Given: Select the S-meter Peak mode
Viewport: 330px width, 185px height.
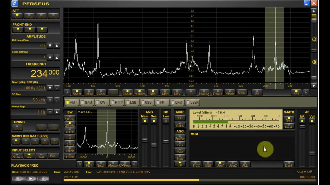Looking at the screenshot, I should pyautogui.click(x=289, y=126).
